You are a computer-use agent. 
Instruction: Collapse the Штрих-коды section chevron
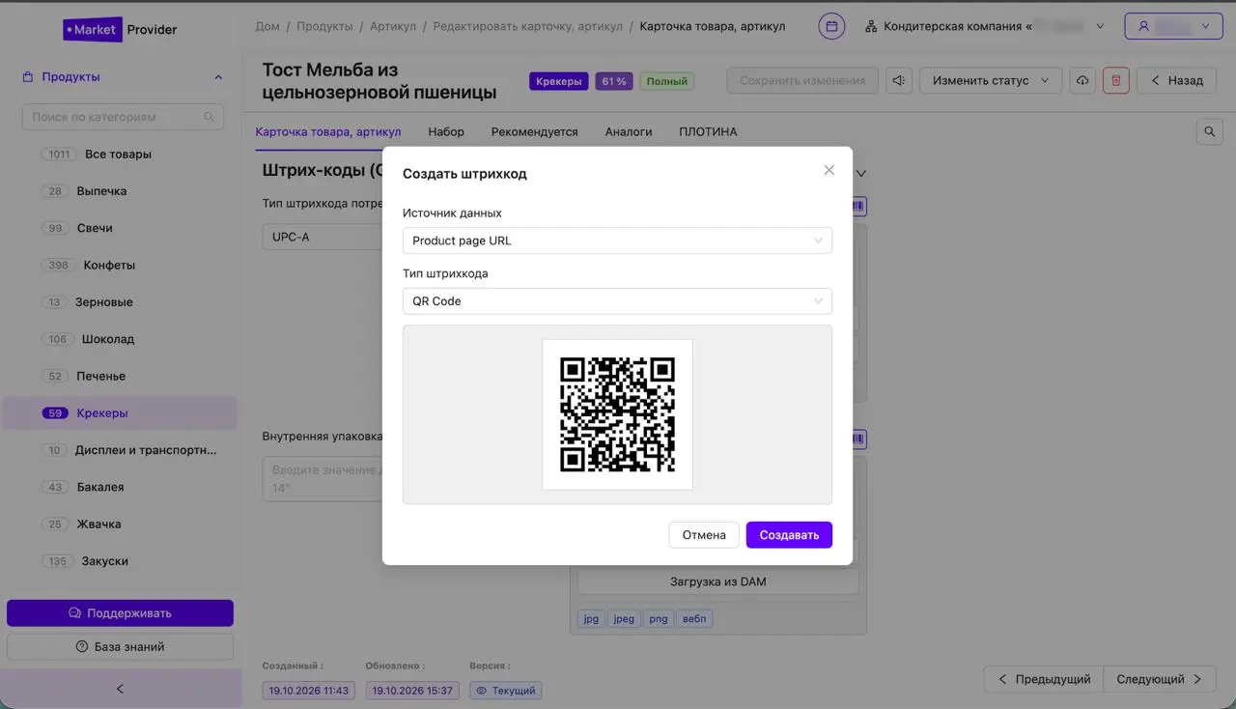[861, 174]
